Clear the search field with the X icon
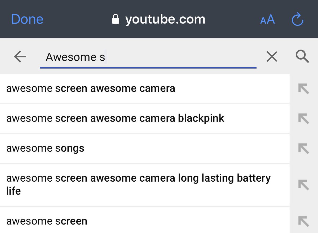The width and height of the screenshot is (318, 233). click(272, 57)
